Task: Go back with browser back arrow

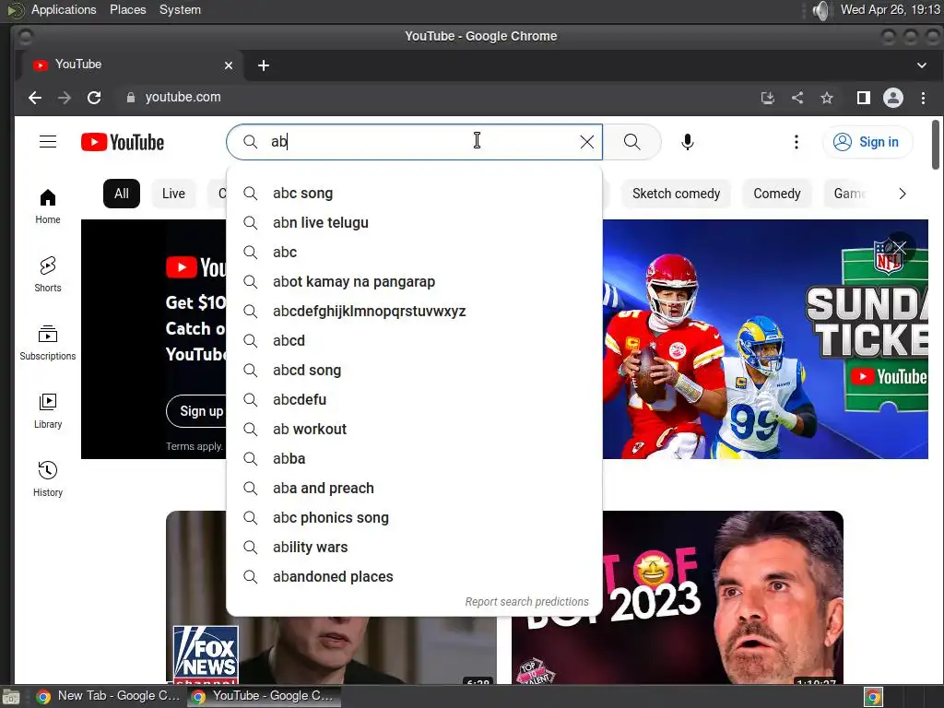Action: [35, 98]
